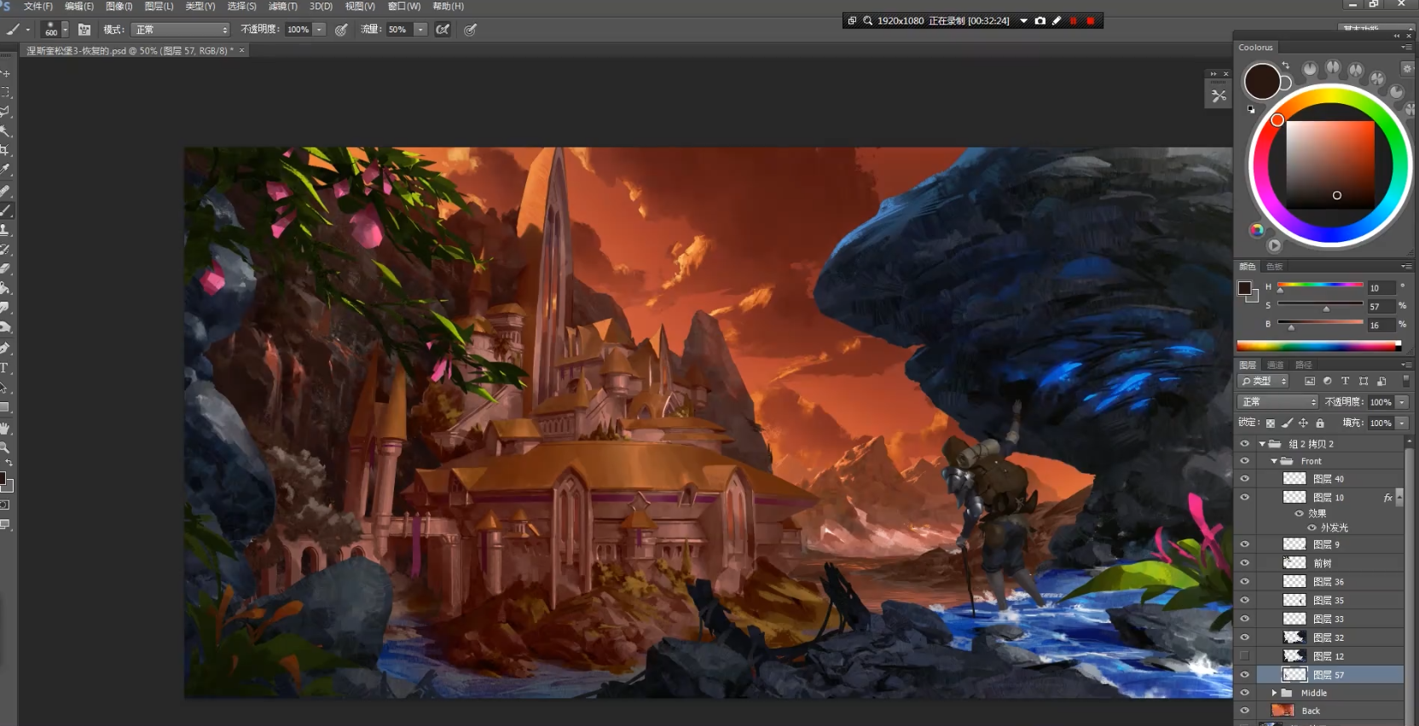Viewport: 1419px width, 726px height.
Task: Open the 滤镜(T) menu
Action: 283,6
